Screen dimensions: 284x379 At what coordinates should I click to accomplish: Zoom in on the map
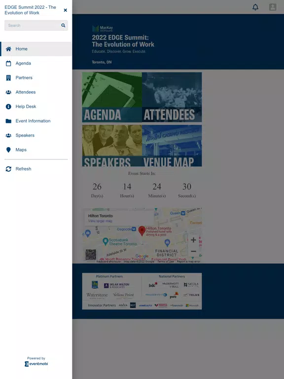pos(193,240)
